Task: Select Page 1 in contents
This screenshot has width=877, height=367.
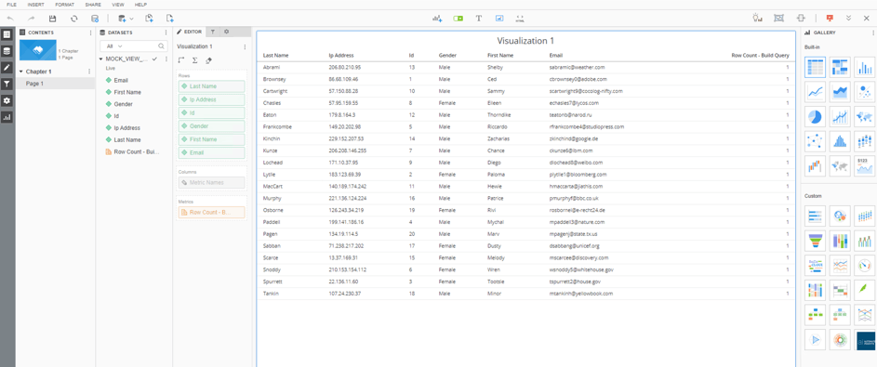Action: pyautogui.click(x=56, y=84)
